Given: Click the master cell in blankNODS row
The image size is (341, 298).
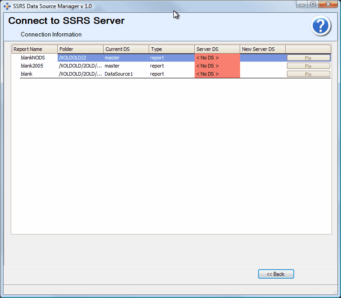Looking at the screenshot, I should pyautogui.click(x=126, y=58).
